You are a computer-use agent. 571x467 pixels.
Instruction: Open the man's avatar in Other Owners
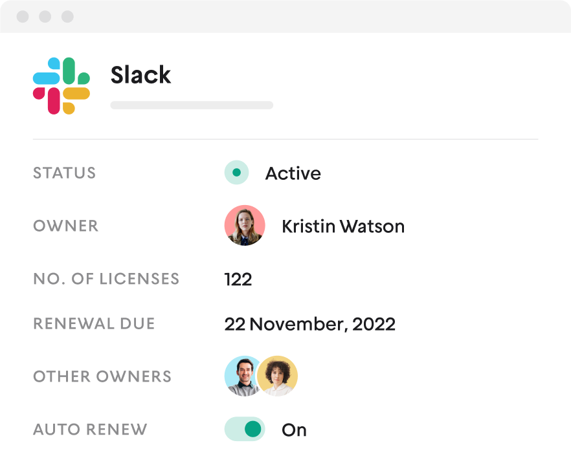coord(241,376)
